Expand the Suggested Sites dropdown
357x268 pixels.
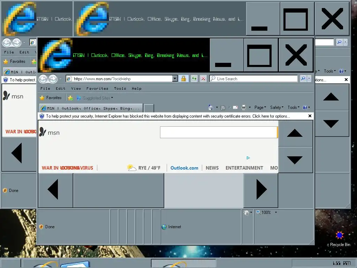click(x=112, y=98)
